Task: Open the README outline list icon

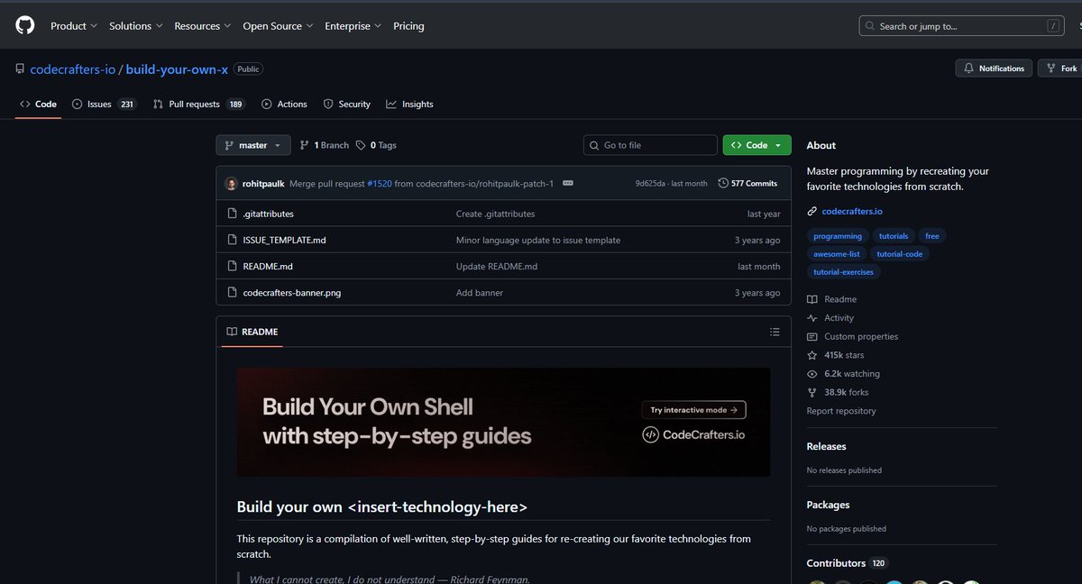Action: pos(774,332)
